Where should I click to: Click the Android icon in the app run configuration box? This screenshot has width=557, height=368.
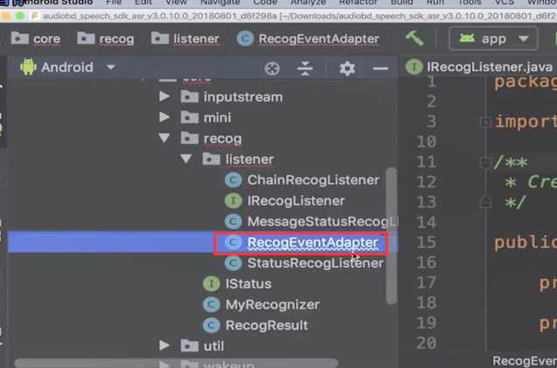[x=466, y=38]
